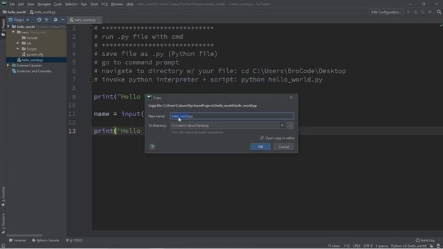Click the Search Everywhere magnifier icon

[x=439, y=12]
